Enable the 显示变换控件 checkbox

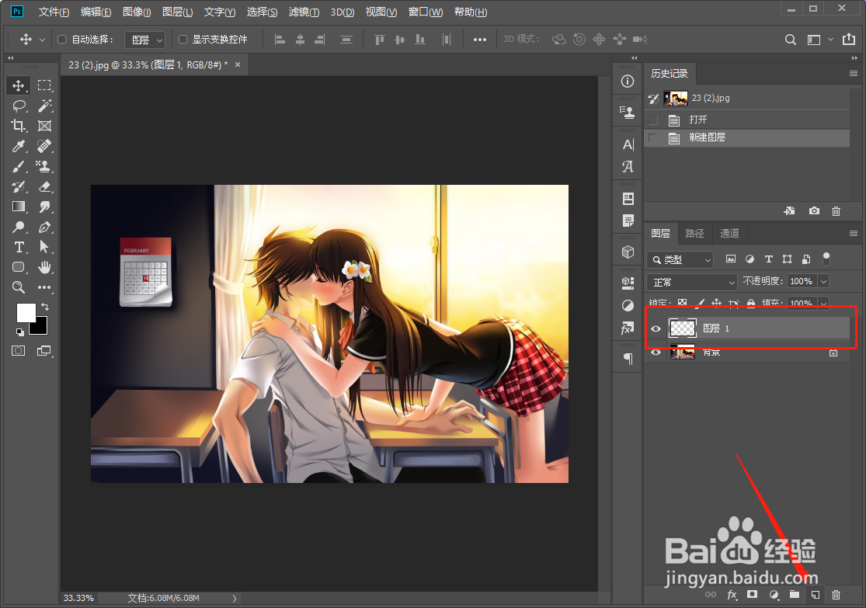click(x=183, y=39)
